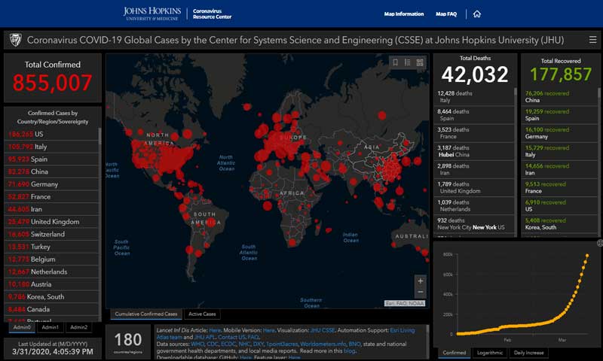This screenshot has height=361, width=603.
Task: Click the latest orange point on the chart
Action: click(x=587, y=256)
